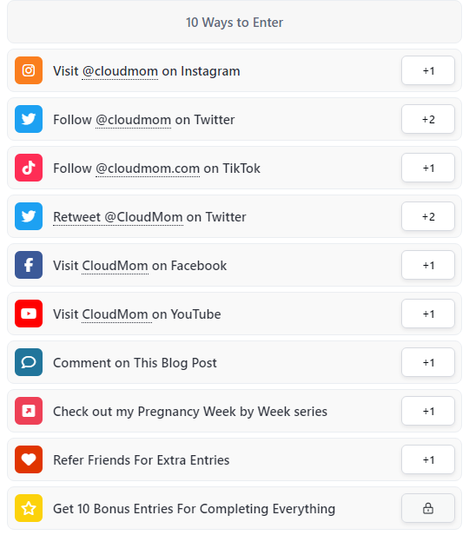Click the 10 Ways to Enter header
Screen dimensions: 469x535
pyautogui.click(x=234, y=23)
